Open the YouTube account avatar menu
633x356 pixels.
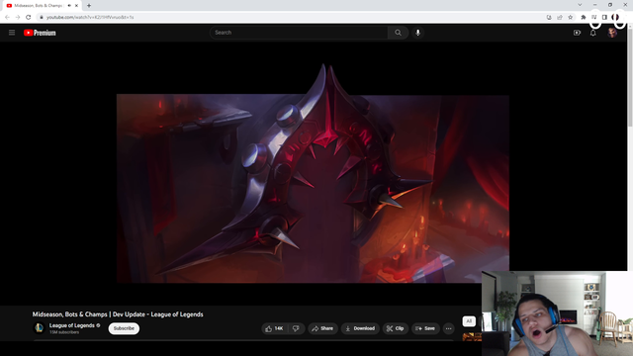click(612, 33)
